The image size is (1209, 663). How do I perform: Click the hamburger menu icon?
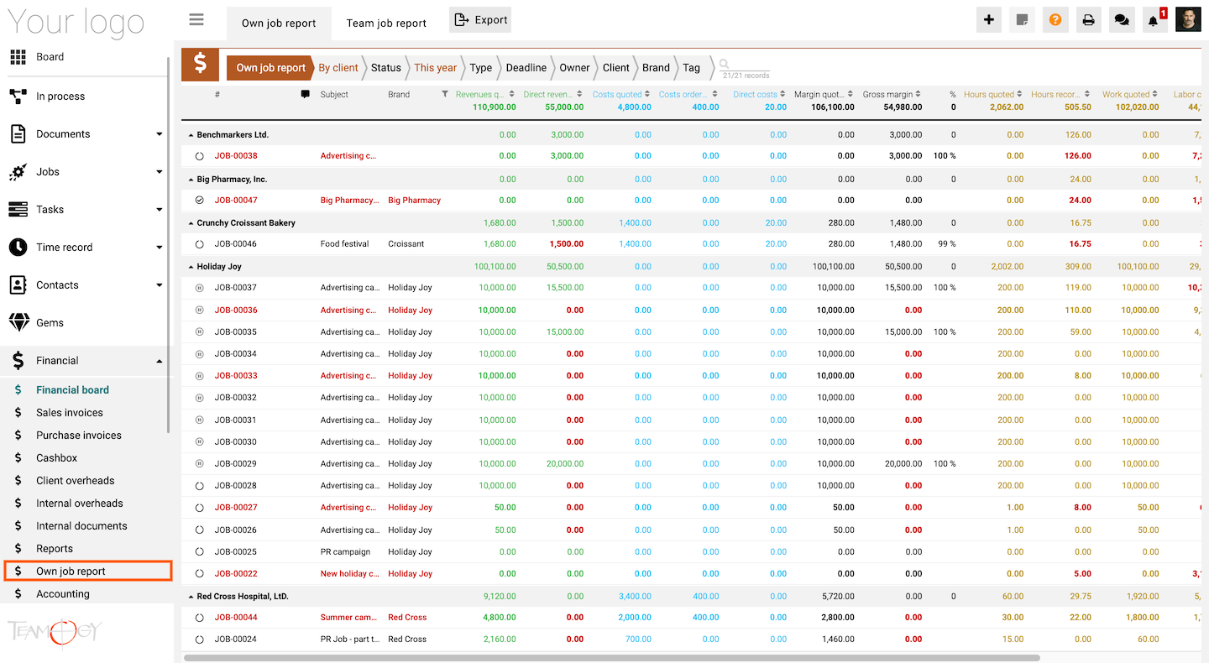(x=196, y=20)
